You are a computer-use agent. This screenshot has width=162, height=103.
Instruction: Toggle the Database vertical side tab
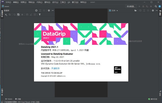pyautogui.click(x=2, y=13)
